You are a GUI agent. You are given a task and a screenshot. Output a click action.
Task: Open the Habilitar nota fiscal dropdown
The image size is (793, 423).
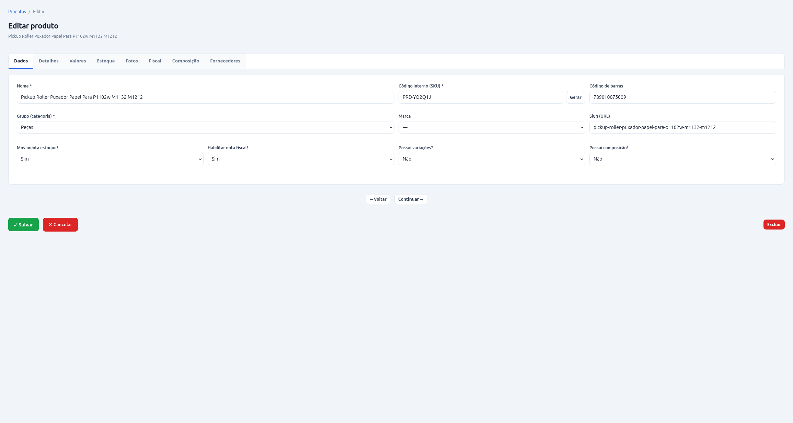coord(301,159)
